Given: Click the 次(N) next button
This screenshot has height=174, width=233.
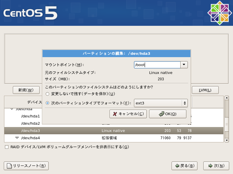Looking at the screenshot, I should (216, 166).
